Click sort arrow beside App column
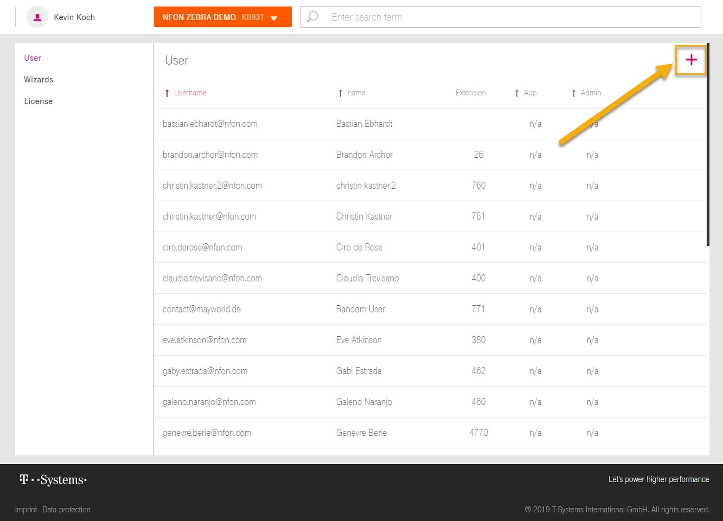Viewport: 723px width, 521px height. 517,93
